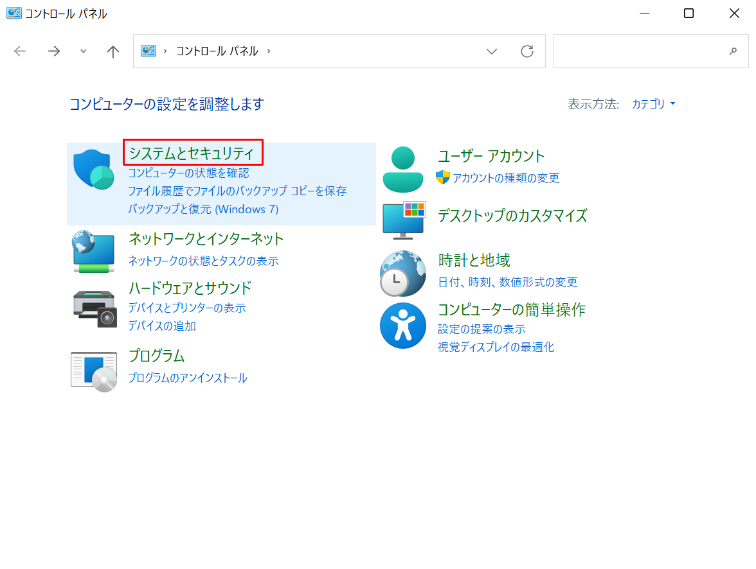This screenshot has width=756, height=569.
Task: Open コンピューターの簡単操作 via the accessibility icon
Action: pyautogui.click(x=403, y=326)
